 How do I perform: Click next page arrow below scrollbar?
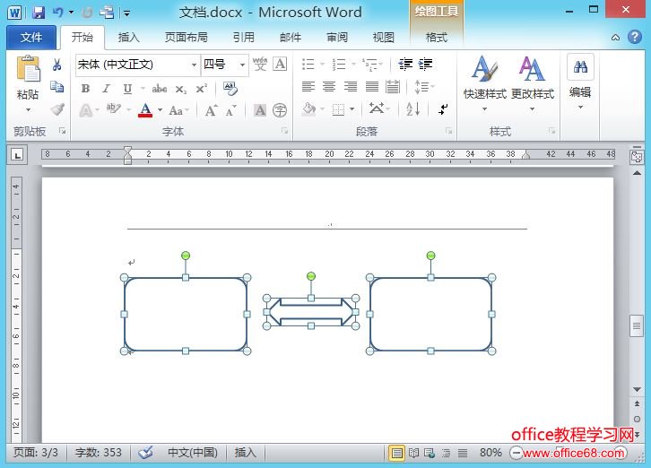[637, 434]
